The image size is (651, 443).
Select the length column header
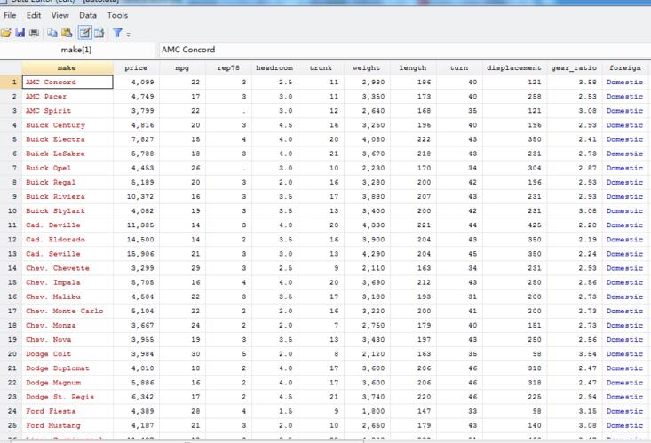tap(413, 67)
